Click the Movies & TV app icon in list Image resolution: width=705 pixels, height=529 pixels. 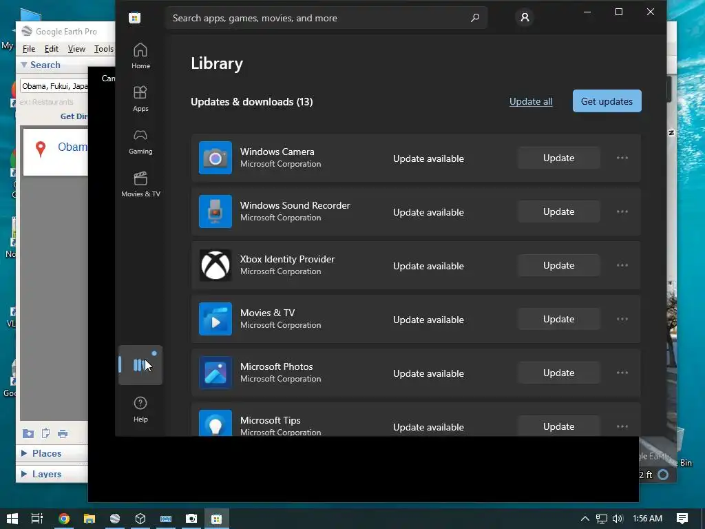pyautogui.click(x=215, y=319)
